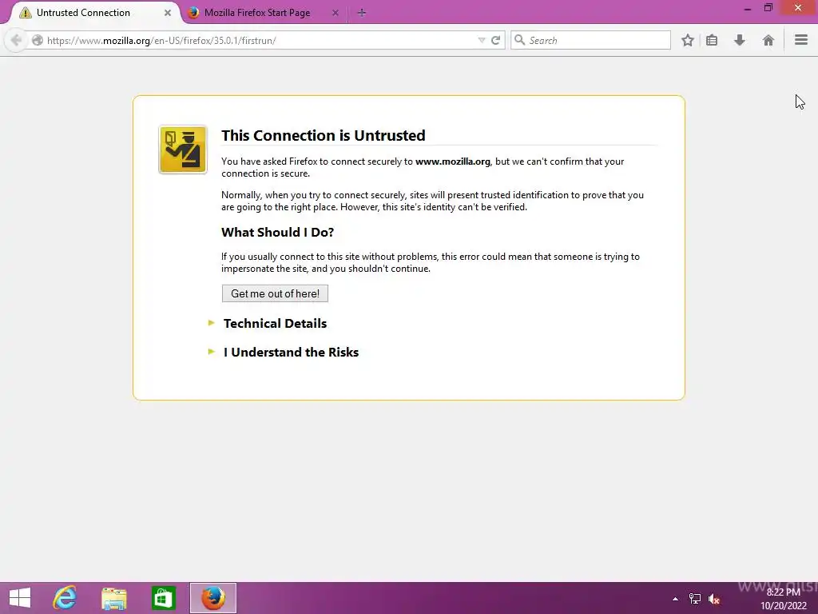Go to the Home page icon
The width and height of the screenshot is (818, 614).
[768, 40]
